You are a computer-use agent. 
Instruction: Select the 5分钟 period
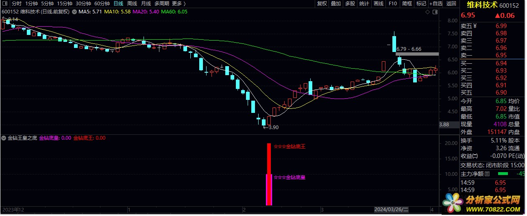(x=47, y=4)
